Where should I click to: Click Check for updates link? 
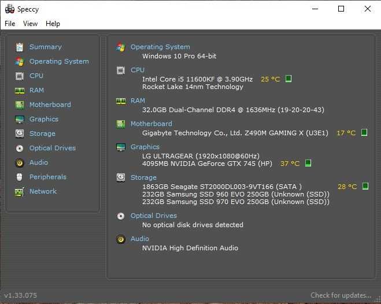[341, 295]
